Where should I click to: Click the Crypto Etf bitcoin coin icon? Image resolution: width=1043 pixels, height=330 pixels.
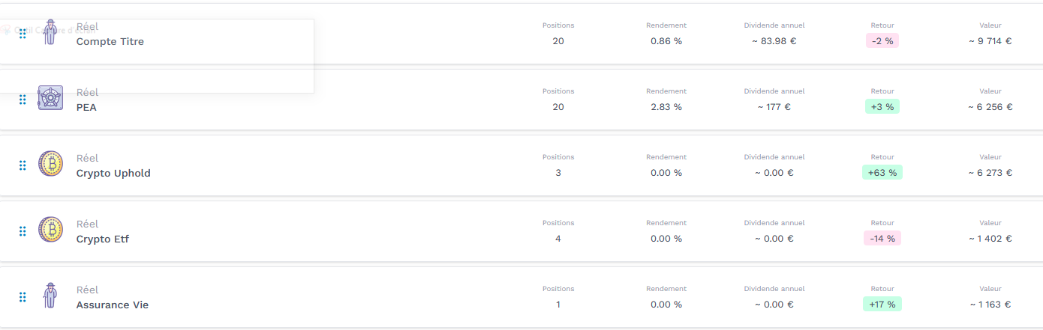point(50,230)
